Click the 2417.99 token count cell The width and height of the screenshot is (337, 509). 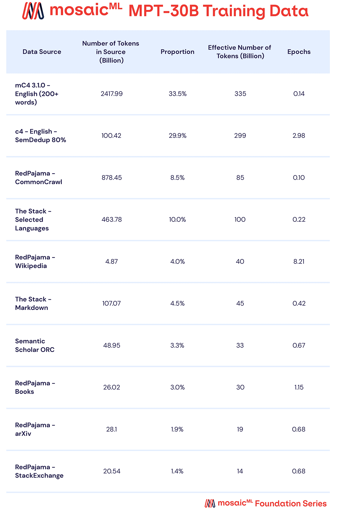pos(112,94)
